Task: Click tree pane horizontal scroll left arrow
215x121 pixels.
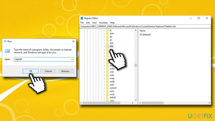Action: click(81, 103)
